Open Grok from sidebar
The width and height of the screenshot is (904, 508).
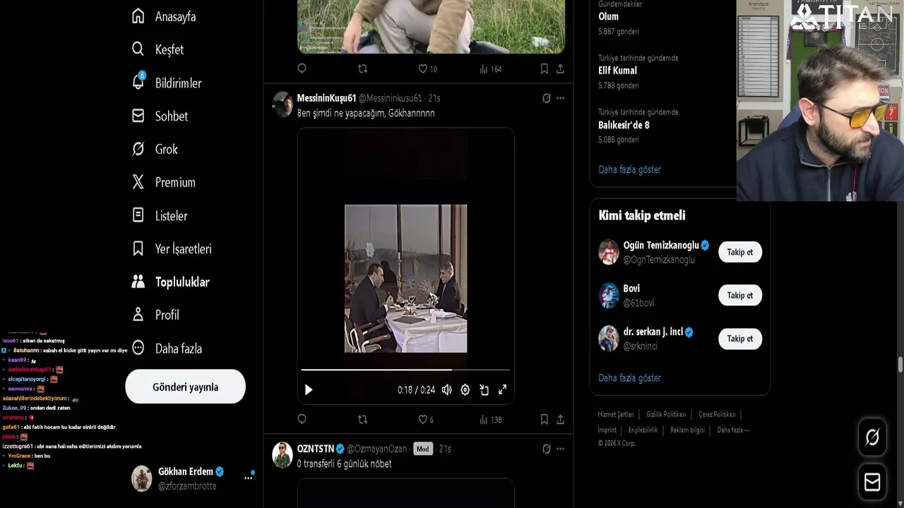click(x=155, y=149)
